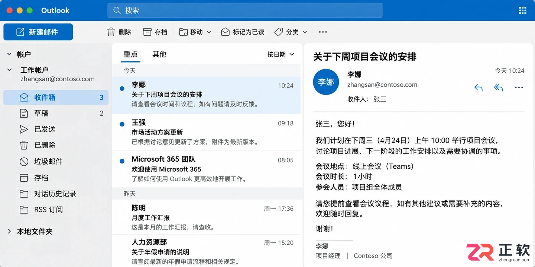Screen dimensions: 535x267
Task: Click the 收件箱 envelope icon
Action: [x=24, y=98]
